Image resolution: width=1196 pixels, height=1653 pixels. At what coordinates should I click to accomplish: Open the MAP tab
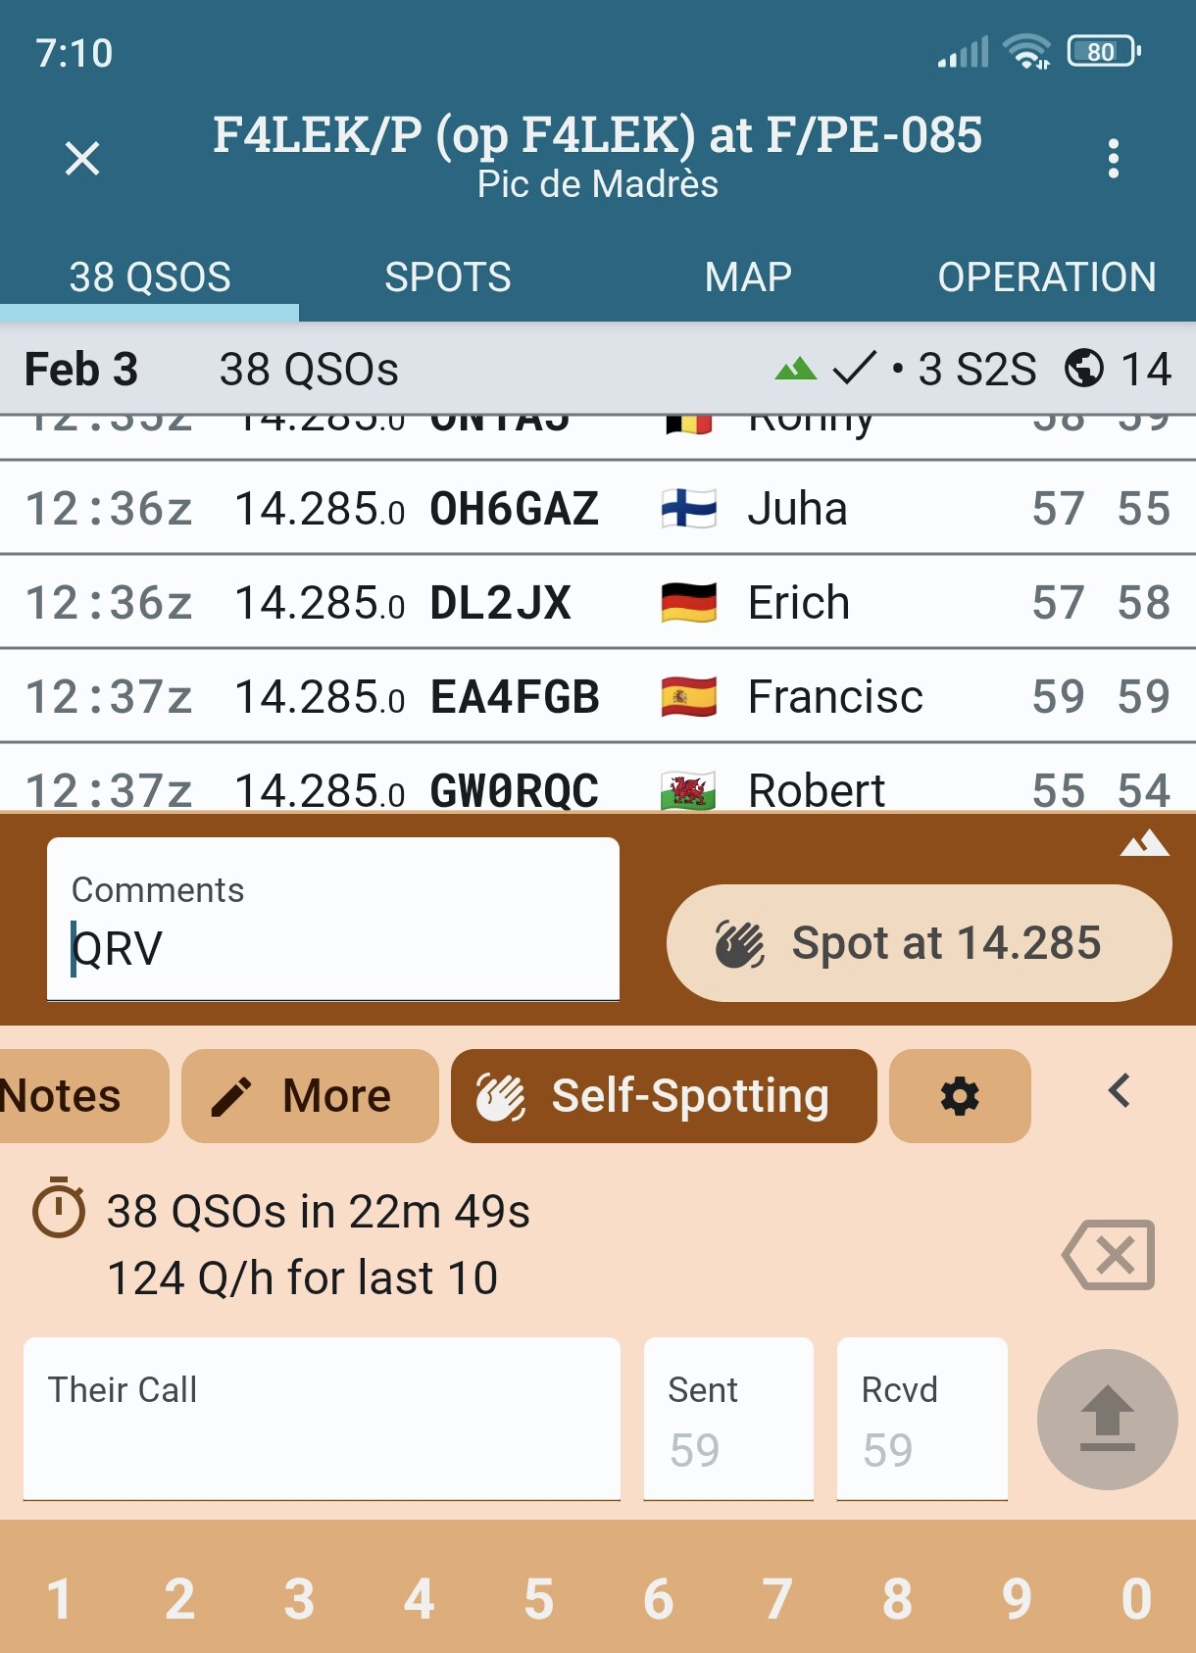747,277
